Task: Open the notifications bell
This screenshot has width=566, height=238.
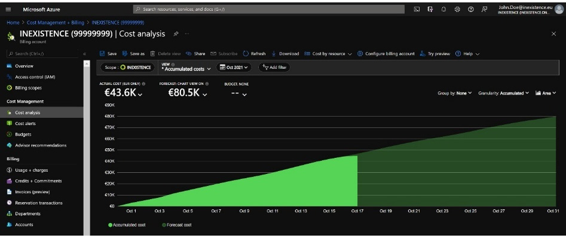Action: [x=443, y=10]
